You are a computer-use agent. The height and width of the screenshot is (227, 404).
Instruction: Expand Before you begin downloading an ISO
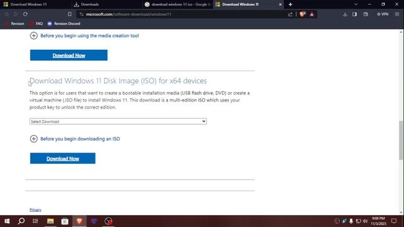pyautogui.click(x=75, y=139)
